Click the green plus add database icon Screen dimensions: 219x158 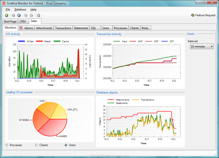pyautogui.click(x=7, y=15)
